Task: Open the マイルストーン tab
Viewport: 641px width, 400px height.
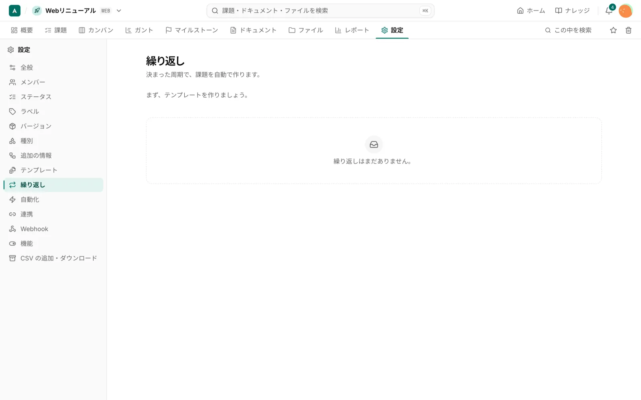Action: 191,30
